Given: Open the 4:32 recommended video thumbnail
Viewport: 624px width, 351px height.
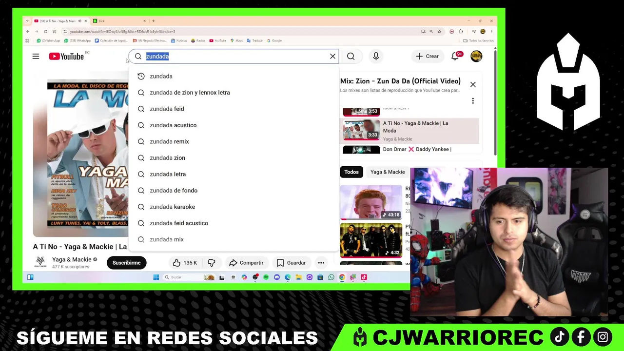Looking at the screenshot, I should [x=371, y=240].
